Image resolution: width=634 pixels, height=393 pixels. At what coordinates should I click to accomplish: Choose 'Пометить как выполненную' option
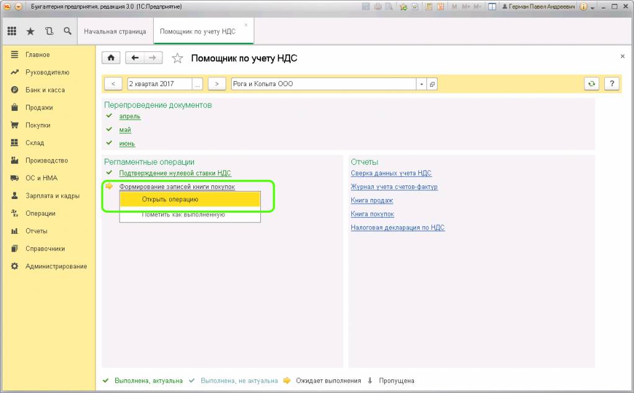(x=183, y=214)
